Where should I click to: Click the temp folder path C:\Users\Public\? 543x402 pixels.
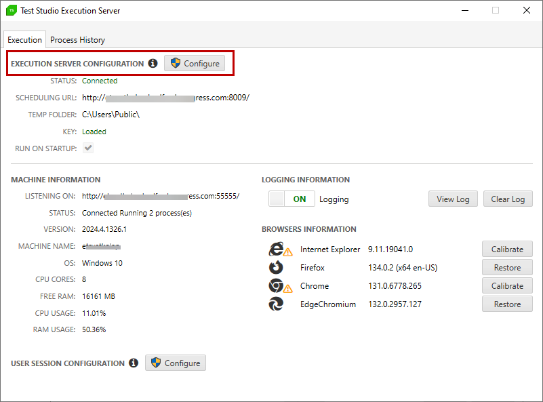[x=110, y=115]
